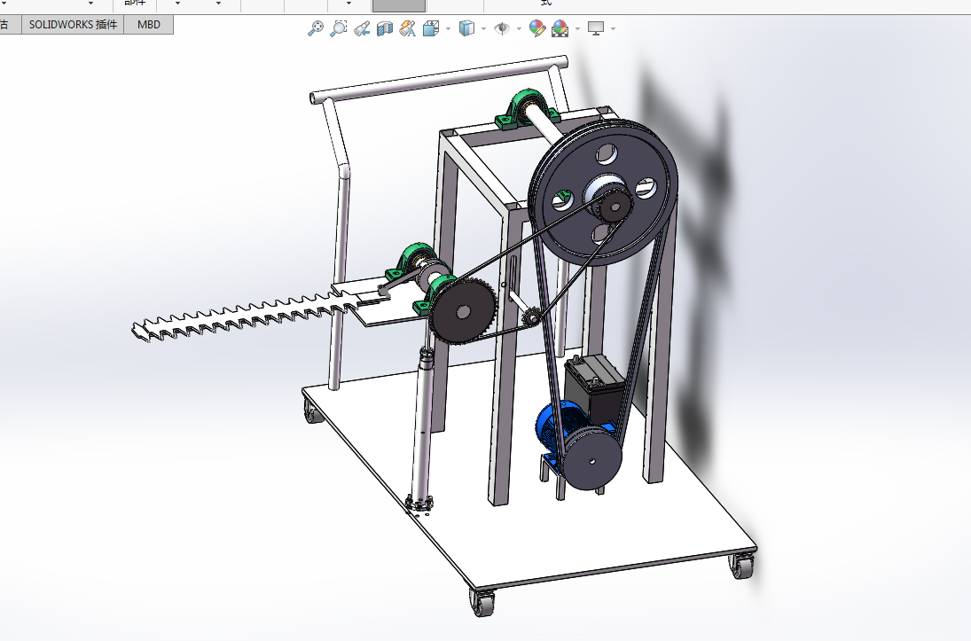
Task: Switch back to the Previous View
Action: click(x=362, y=28)
